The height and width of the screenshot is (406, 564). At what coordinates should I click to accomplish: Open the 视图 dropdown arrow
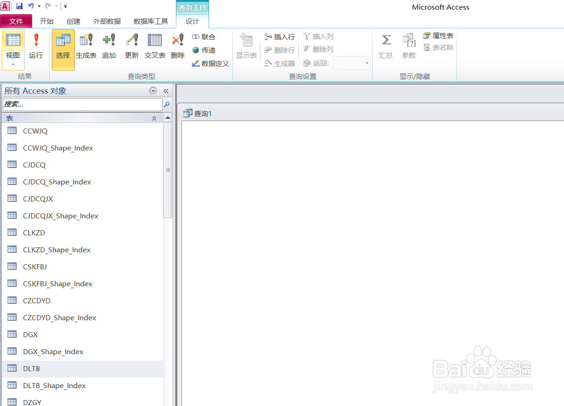13,64
